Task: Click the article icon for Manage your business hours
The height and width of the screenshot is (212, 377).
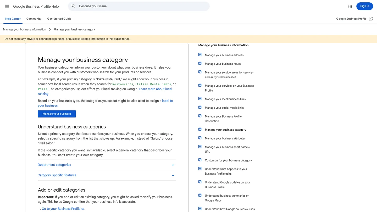Action: point(200,63)
